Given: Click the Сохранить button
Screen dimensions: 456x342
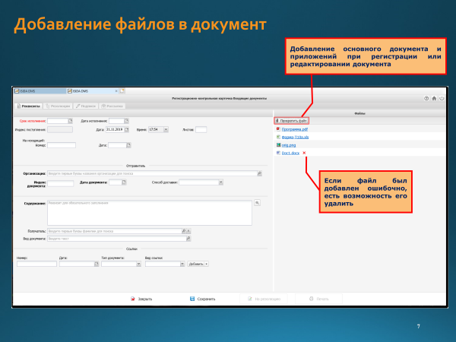Looking at the screenshot, I should pyautogui.click(x=203, y=299).
